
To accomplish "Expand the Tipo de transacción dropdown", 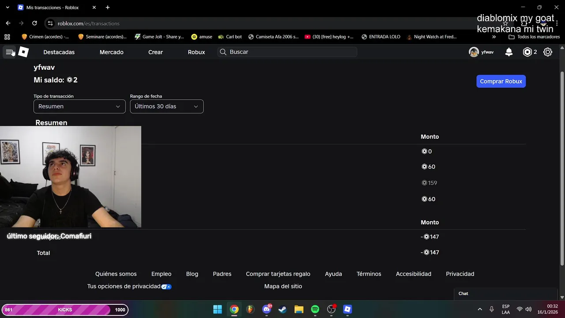I will 79,106.
